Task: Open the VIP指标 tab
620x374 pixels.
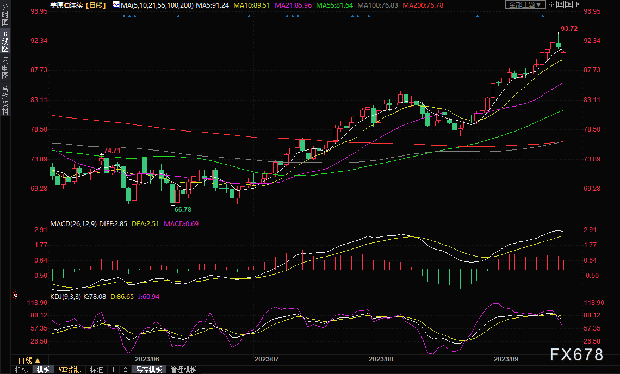Action: pos(70,370)
